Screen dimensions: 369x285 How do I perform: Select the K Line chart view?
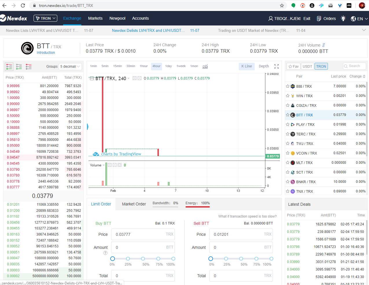247,66
